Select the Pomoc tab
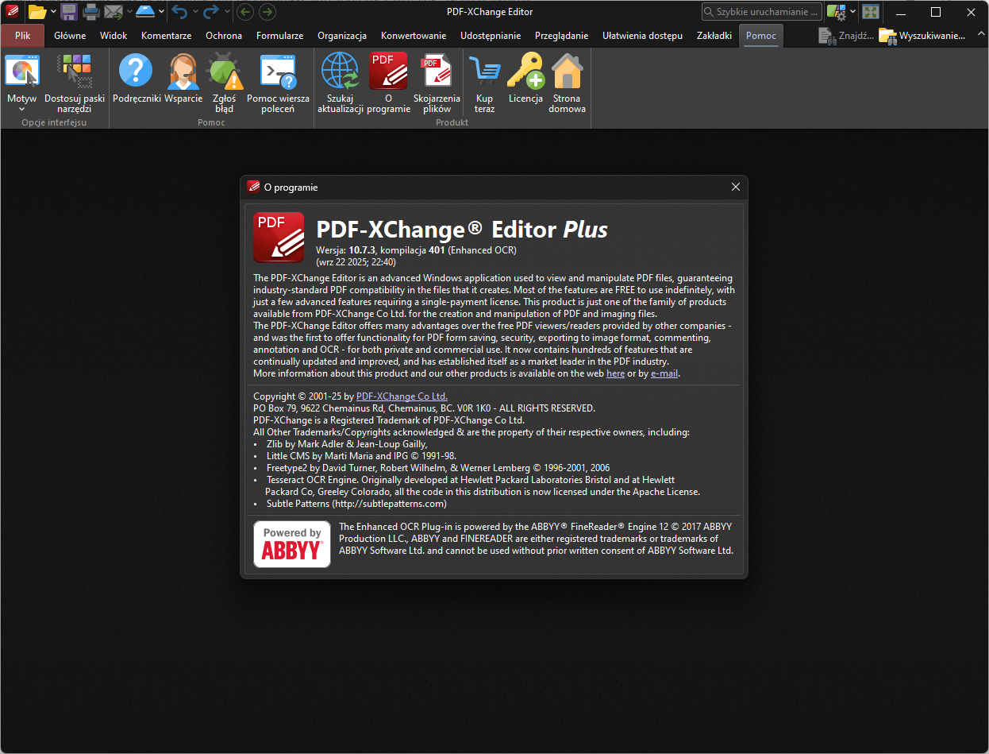 click(761, 35)
